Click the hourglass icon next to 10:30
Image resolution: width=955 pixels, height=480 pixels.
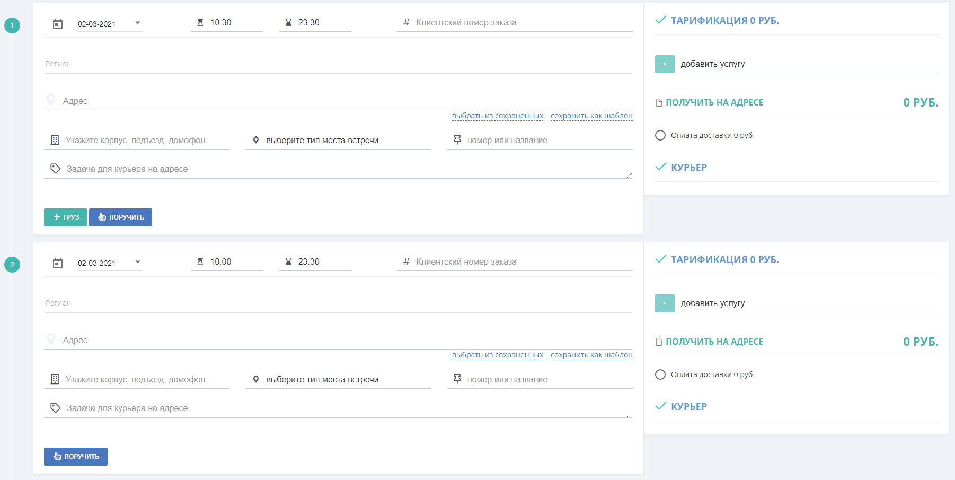pos(200,22)
